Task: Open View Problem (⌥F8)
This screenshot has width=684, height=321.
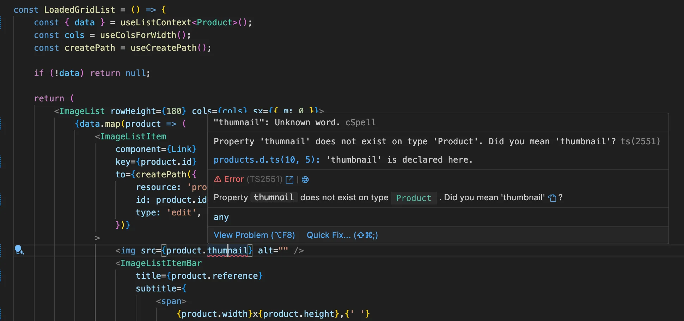Action: [x=254, y=235]
